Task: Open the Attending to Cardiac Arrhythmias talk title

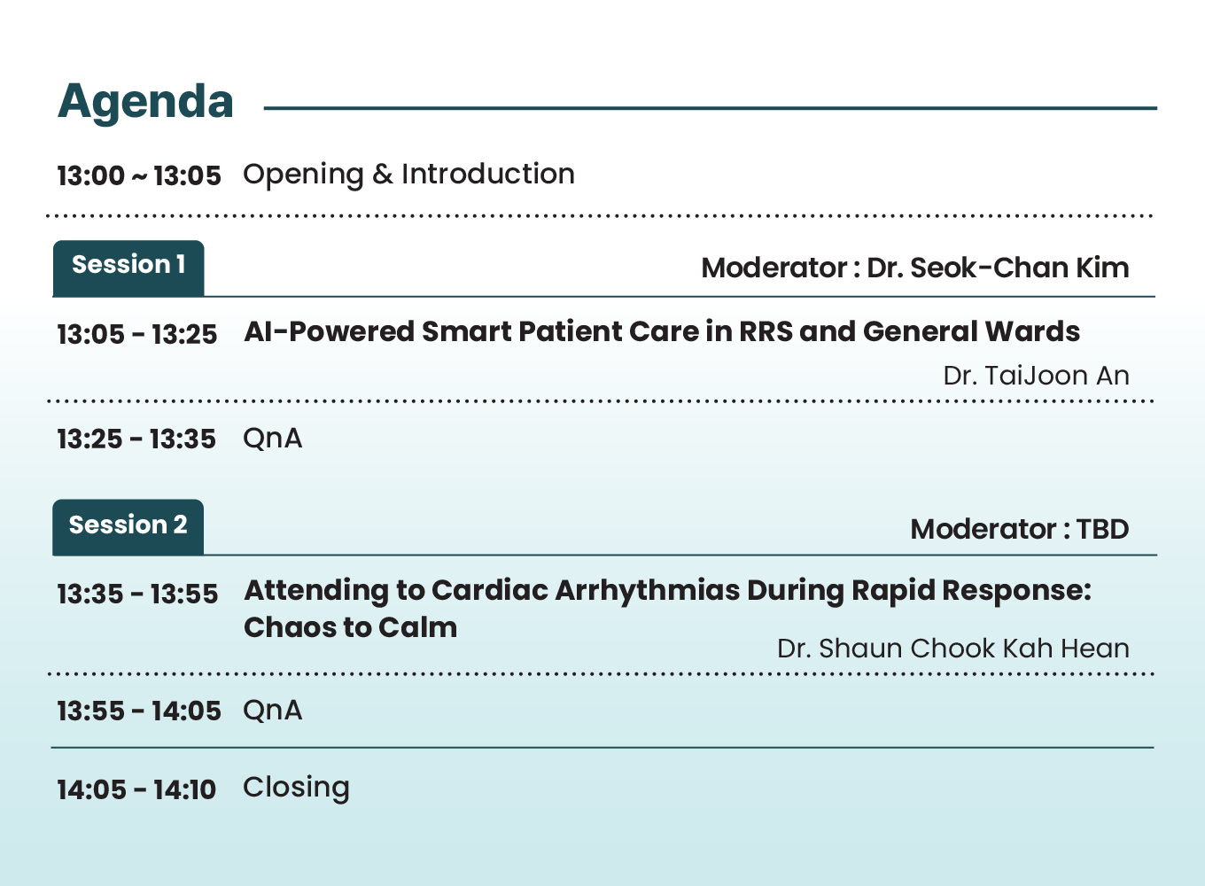Action: [667, 590]
